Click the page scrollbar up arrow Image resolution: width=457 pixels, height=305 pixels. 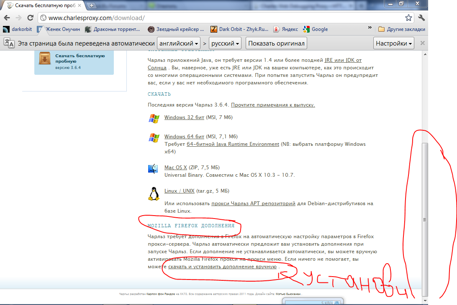click(425, 54)
